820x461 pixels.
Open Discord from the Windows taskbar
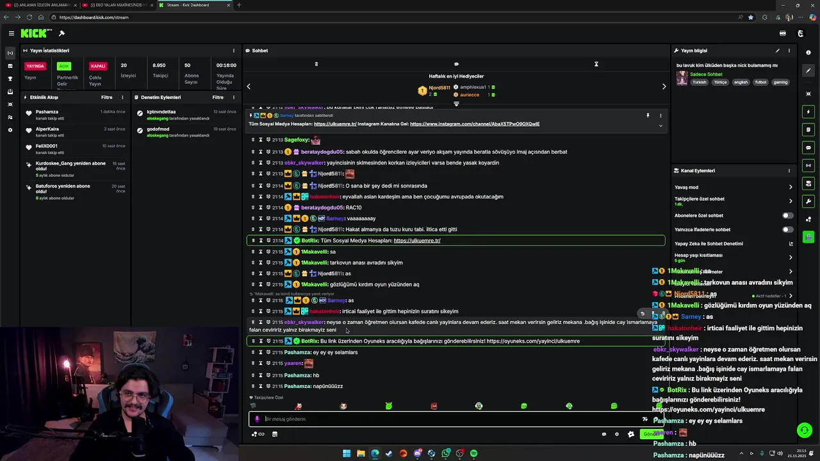pos(417,453)
